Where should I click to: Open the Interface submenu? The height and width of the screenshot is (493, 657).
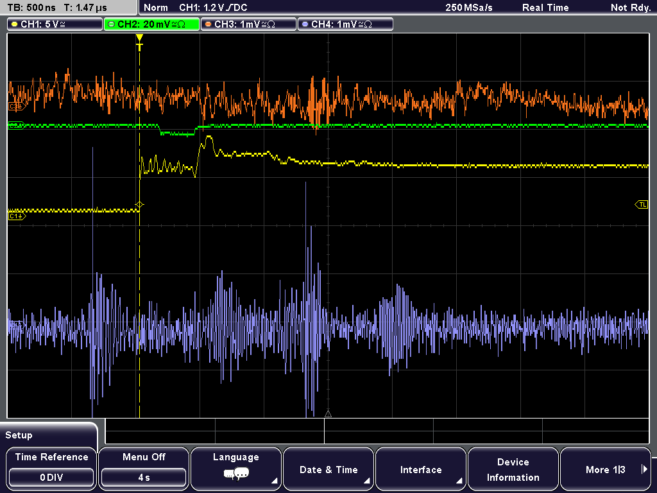click(x=421, y=469)
